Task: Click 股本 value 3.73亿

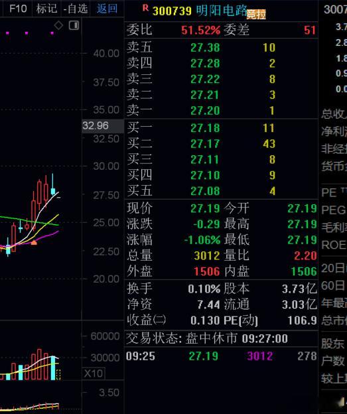Action: pos(299,289)
